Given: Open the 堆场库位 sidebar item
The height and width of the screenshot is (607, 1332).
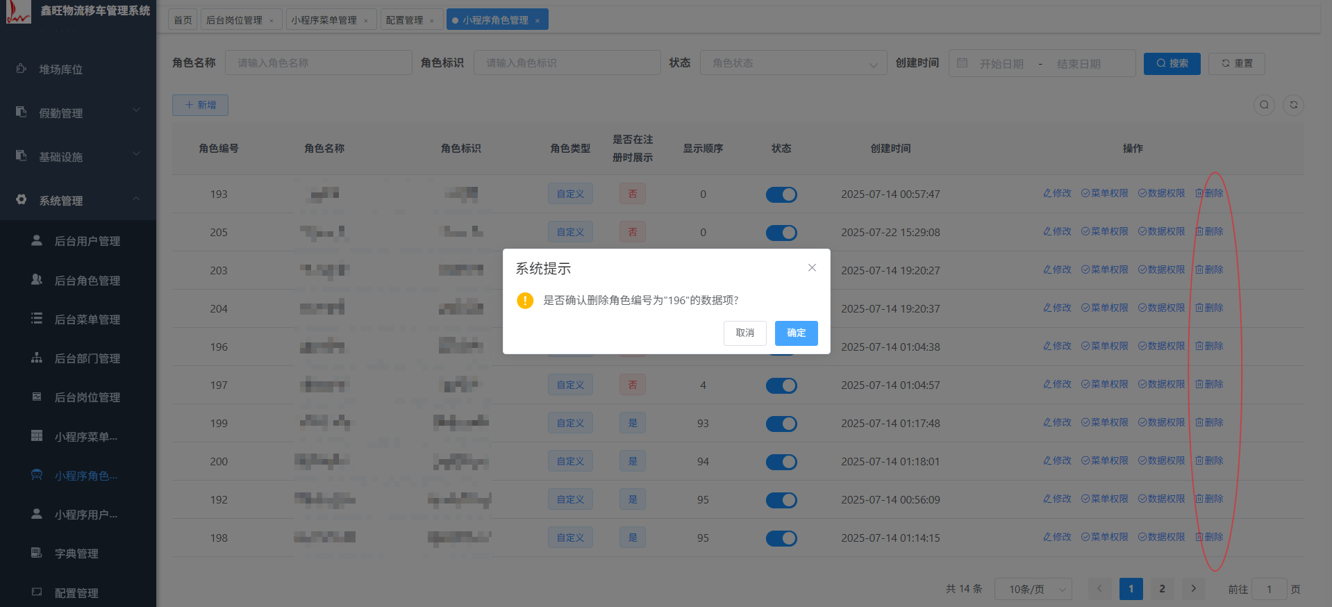Looking at the screenshot, I should tap(78, 69).
